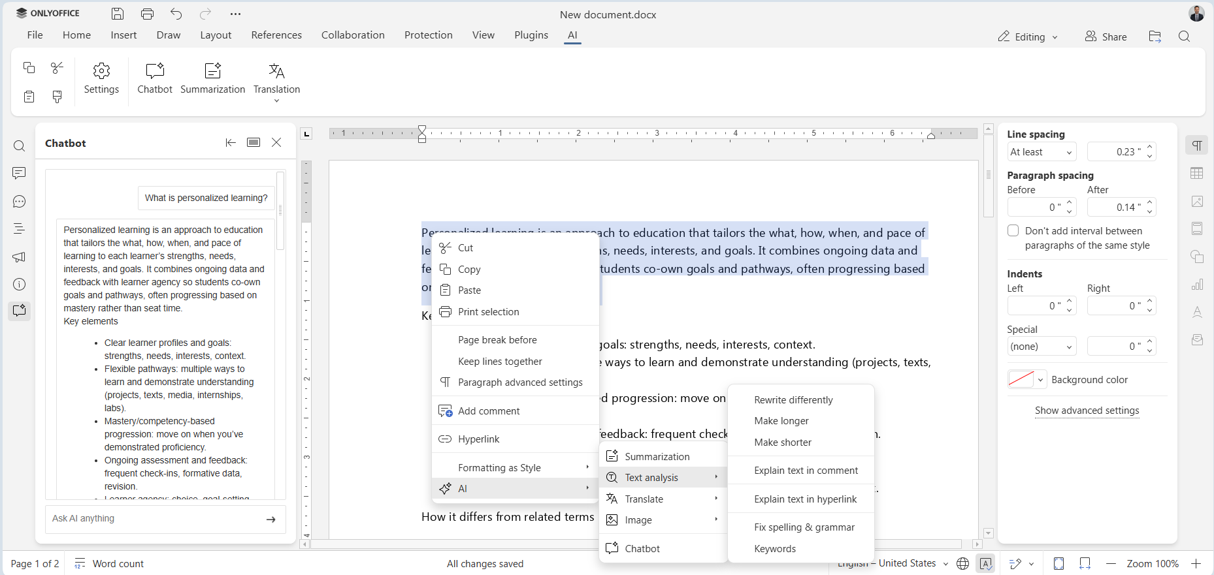
Task: Open the Headings navigation panel
Action: 20,228
